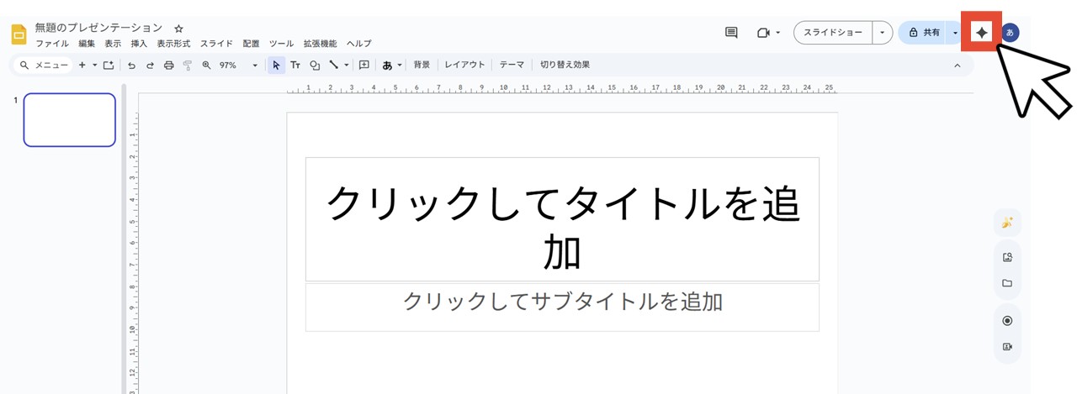Expand the new slide layout dropdown arrow
This screenshot has width=1077, height=394.
coord(94,65)
